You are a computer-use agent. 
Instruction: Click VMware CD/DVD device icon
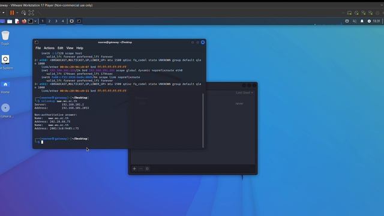356,13
